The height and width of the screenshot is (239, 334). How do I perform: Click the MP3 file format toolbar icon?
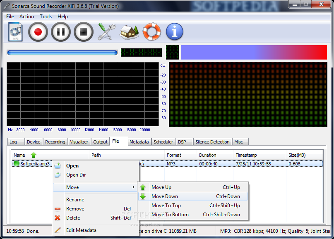coord(15,32)
